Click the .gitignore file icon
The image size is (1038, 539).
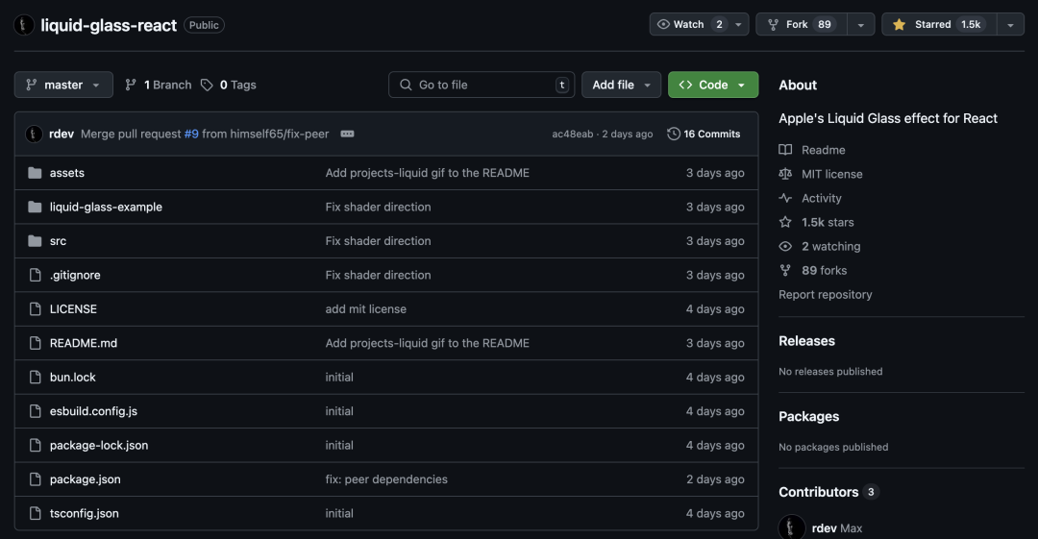[36, 275]
